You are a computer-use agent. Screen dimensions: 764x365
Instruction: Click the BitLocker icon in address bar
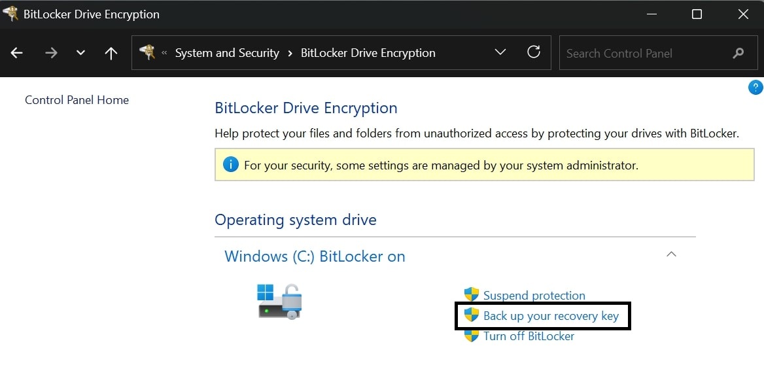coord(148,52)
